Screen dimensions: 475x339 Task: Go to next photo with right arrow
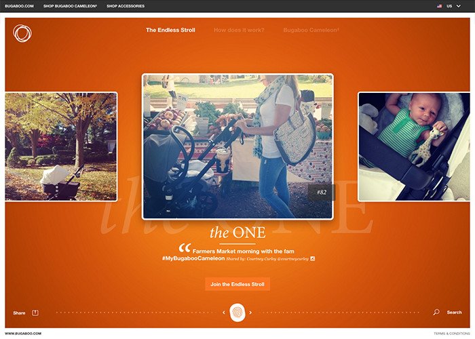[x=250, y=313]
